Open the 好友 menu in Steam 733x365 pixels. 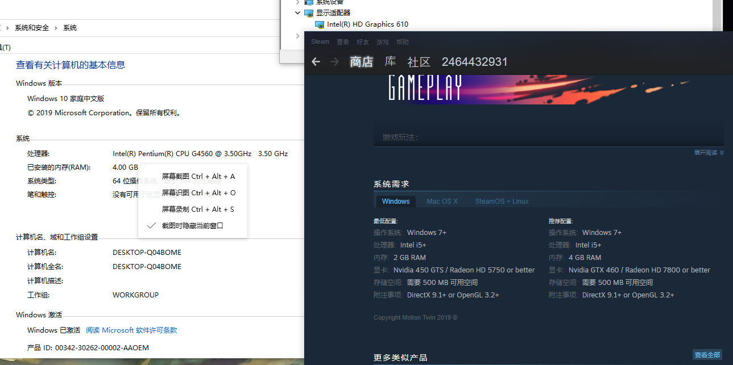pos(363,42)
